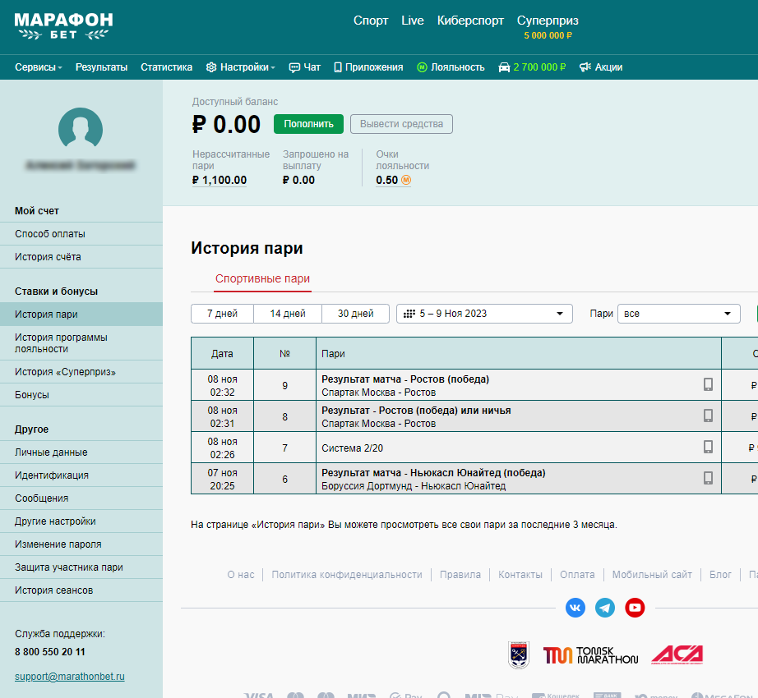Click the mobile device icon in bet row 9
The image size is (758, 698).
[x=708, y=384]
